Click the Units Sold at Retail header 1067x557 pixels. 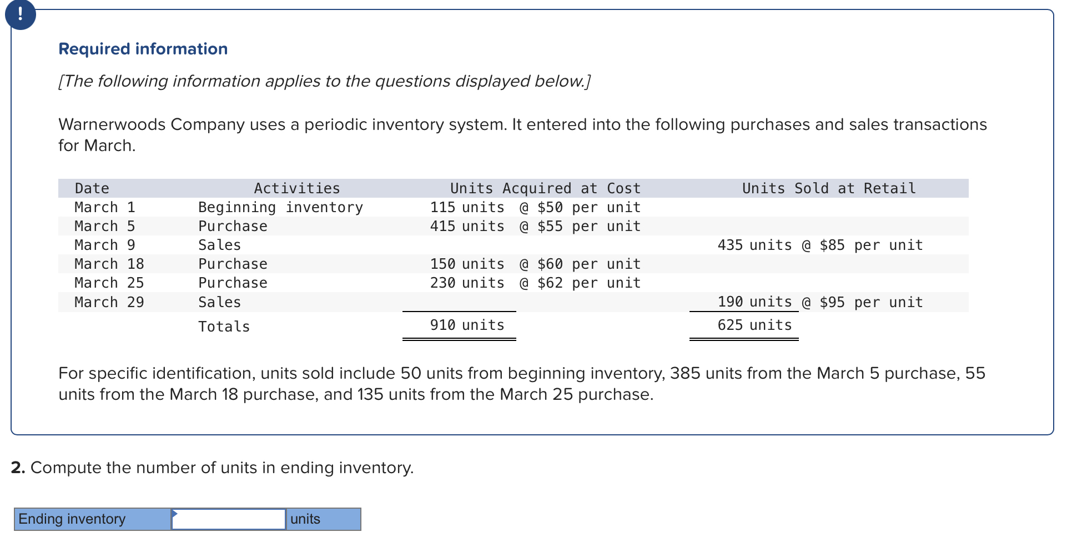pos(828,188)
